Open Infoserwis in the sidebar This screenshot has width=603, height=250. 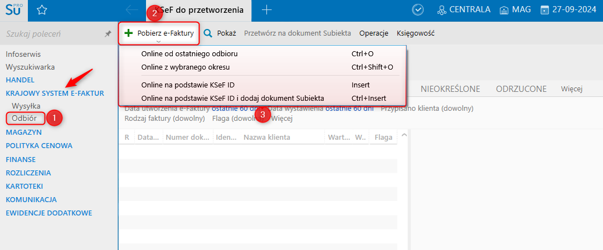[x=23, y=54]
